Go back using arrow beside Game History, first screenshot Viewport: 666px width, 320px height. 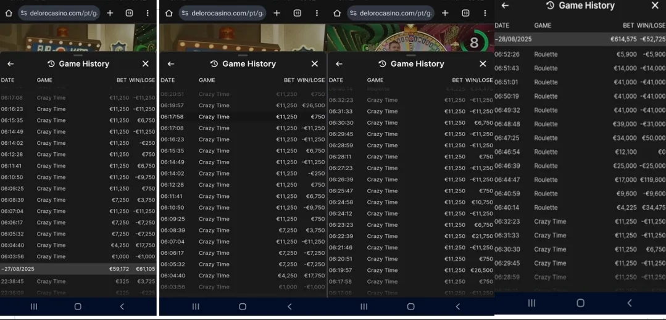point(10,64)
